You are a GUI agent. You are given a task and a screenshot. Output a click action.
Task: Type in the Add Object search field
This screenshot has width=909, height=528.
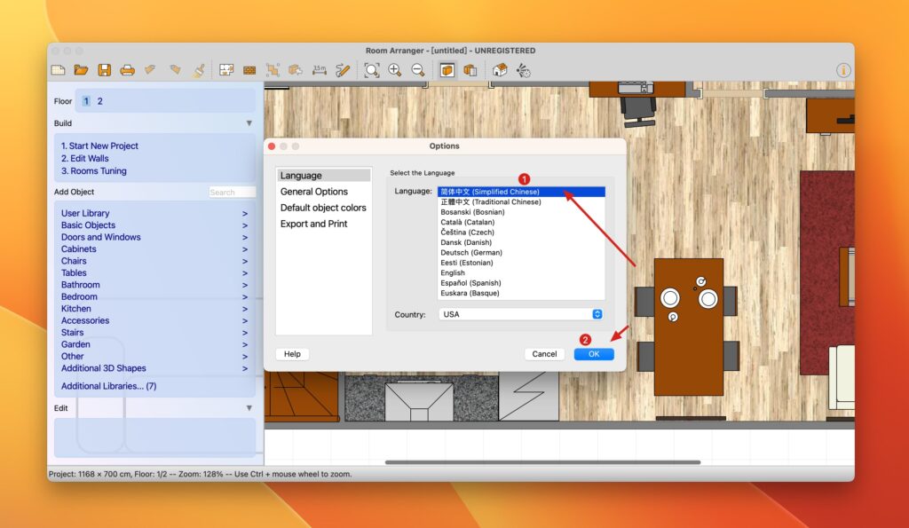232,191
